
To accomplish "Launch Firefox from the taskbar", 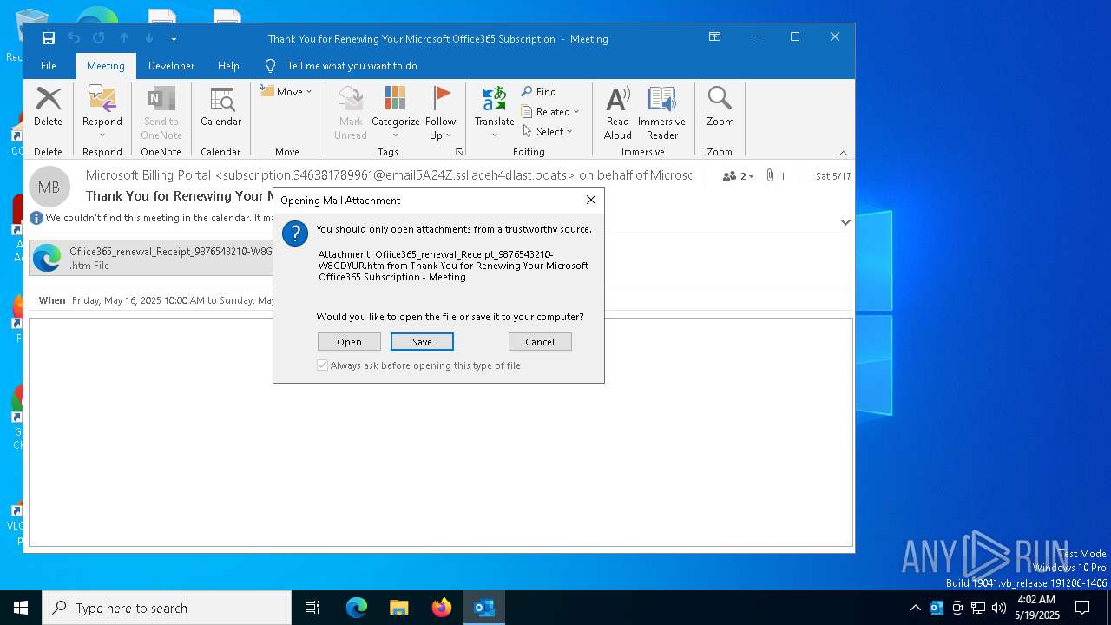I will tap(442, 608).
